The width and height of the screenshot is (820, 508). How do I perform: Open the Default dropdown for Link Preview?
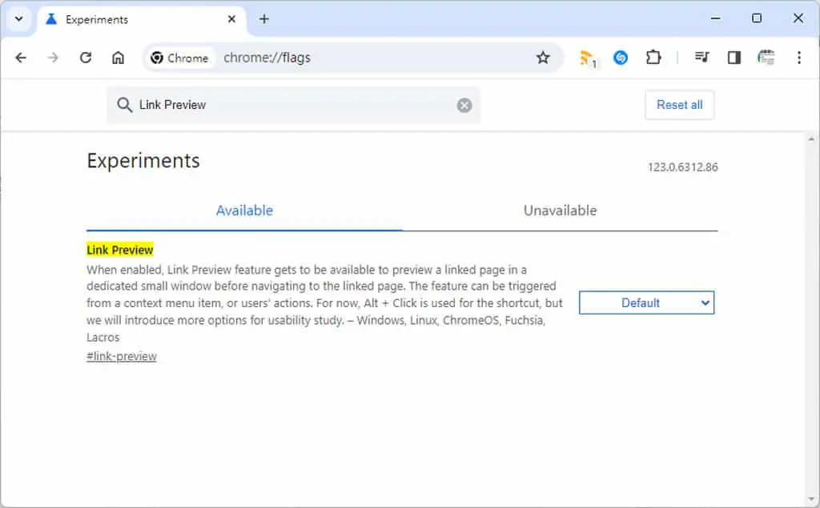[646, 302]
